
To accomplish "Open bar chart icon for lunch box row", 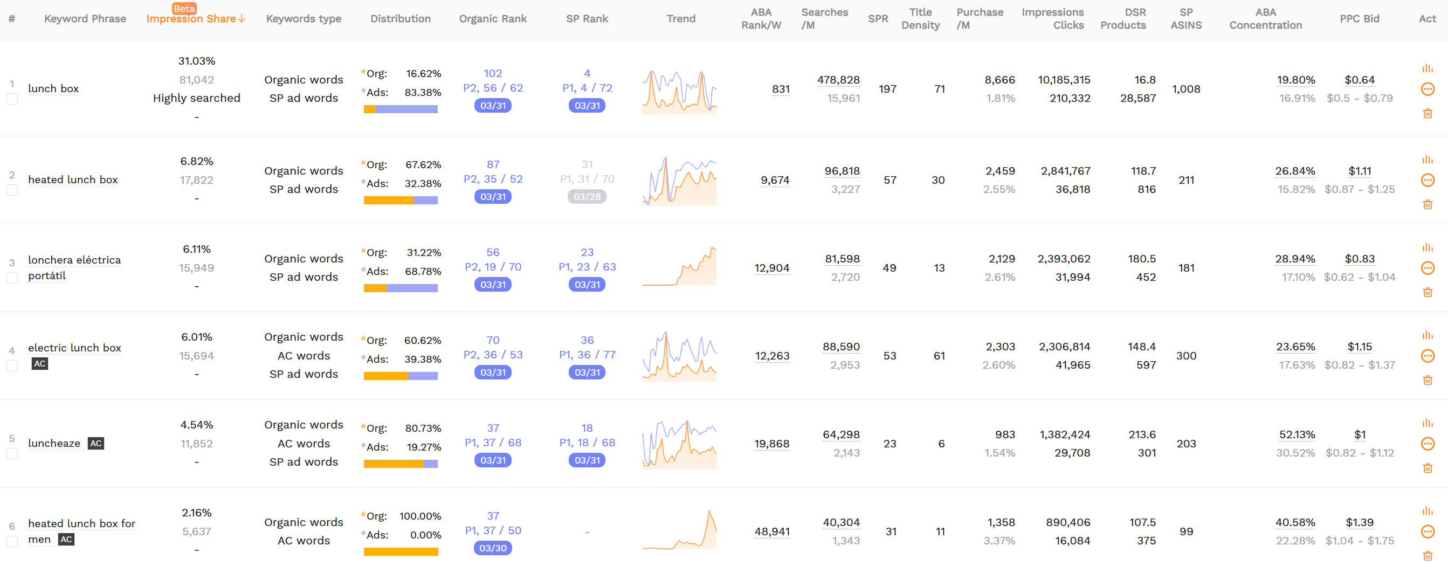I will tap(1427, 68).
